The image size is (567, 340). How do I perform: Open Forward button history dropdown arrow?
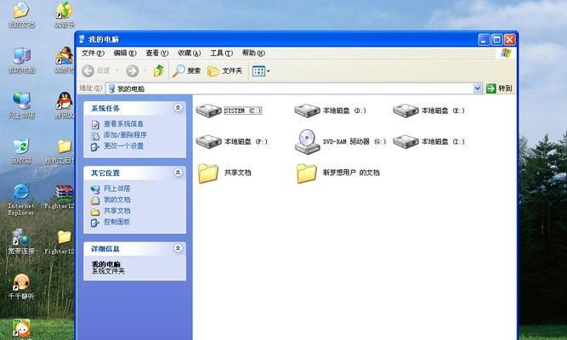coord(145,71)
